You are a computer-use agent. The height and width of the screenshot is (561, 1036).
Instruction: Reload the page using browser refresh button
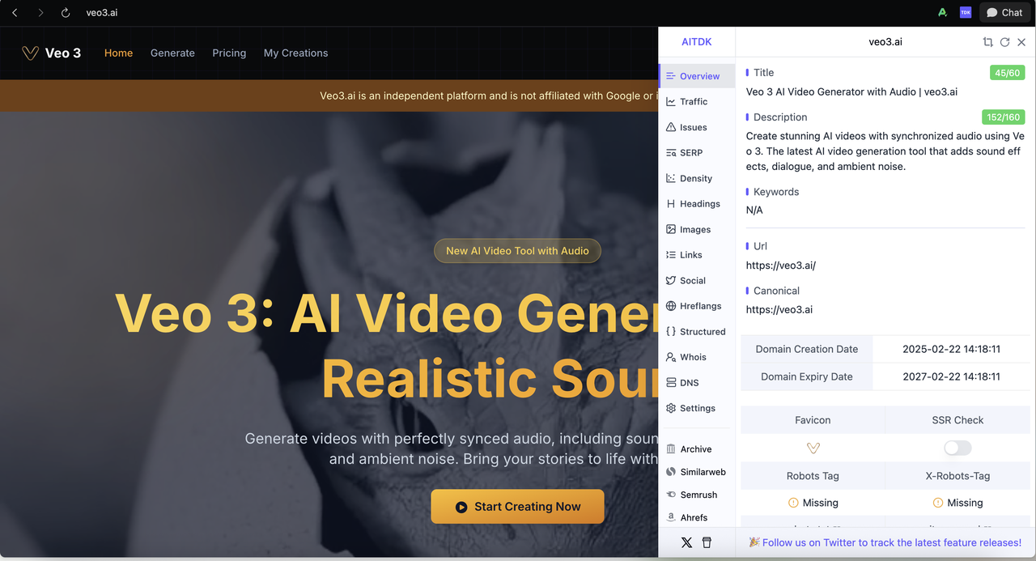[x=66, y=13]
